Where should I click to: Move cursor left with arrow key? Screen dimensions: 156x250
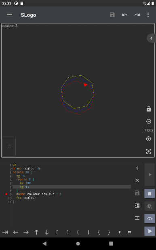16,232
